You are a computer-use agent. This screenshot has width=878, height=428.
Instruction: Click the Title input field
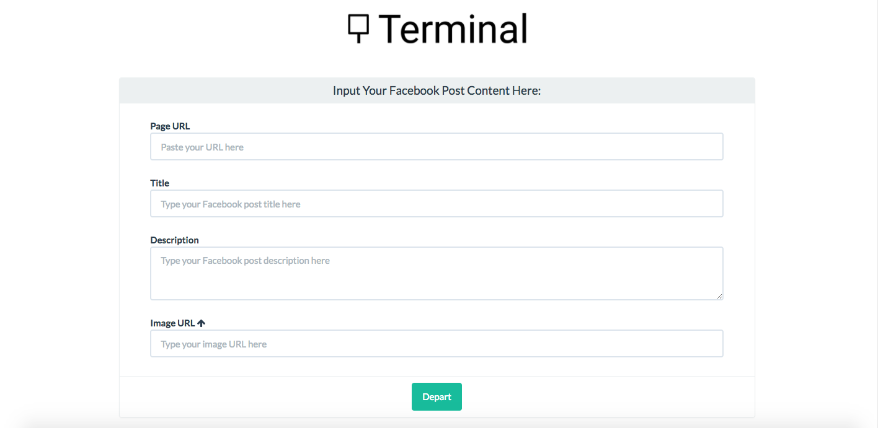(x=437, y=203)
